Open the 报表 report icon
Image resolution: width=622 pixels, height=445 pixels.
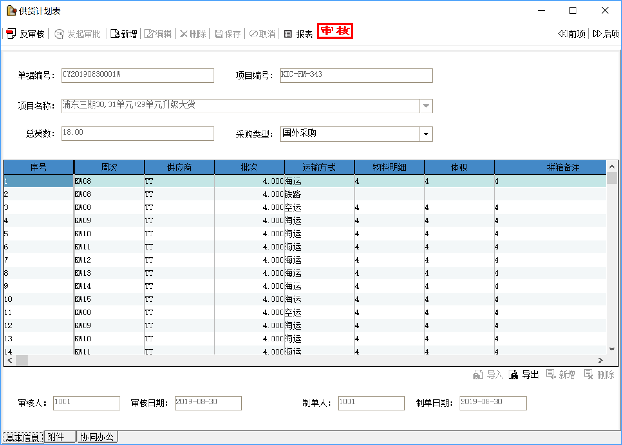[288, 34]
